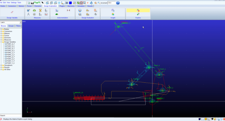Switch to the Simulation ribbon tab

click(x=81, y=6)
